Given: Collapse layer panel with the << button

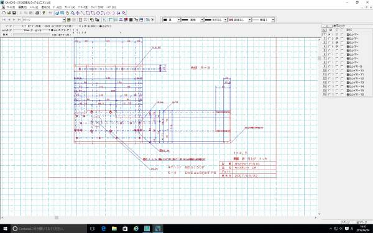Looking at the screenshot, I should click(327, 26).
